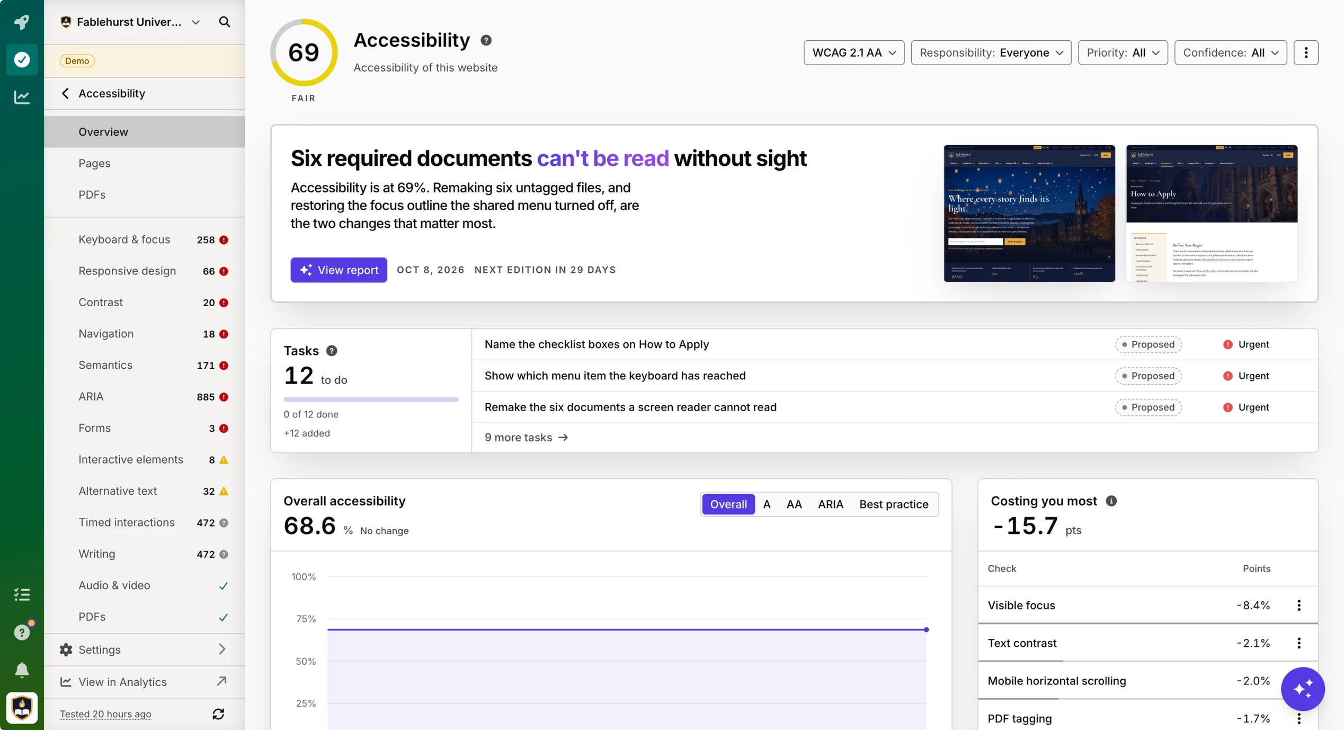Open options for Visible focus check

click(x=1299, y=605)
